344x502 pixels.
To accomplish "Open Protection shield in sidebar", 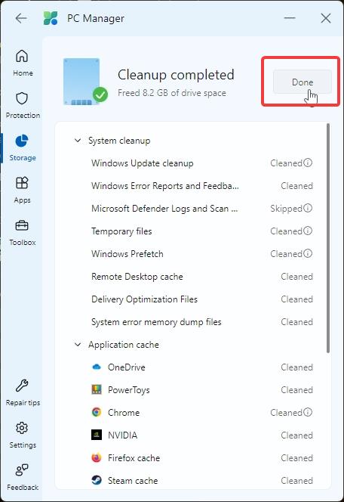I will coord(23,105).
